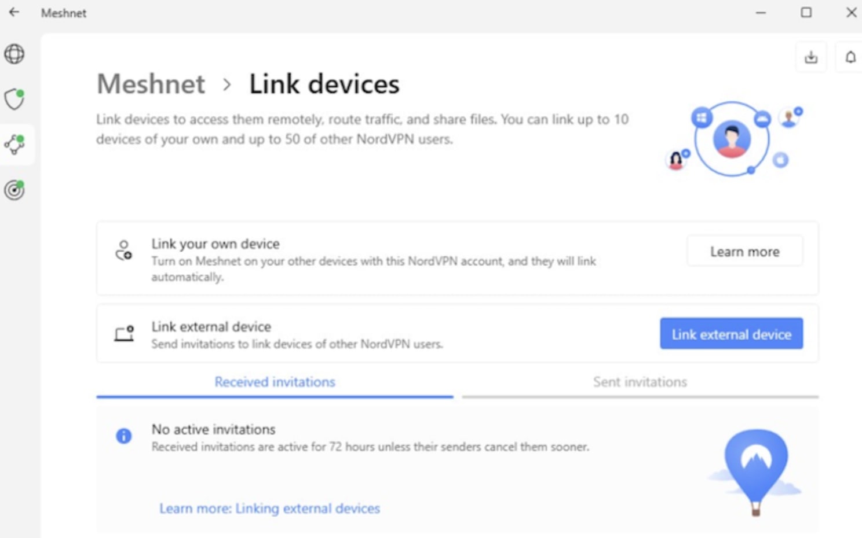The width and height of the screenshot is (862, 538).
Task: Maximize the Meshnet window
Action: coord(806,12)
